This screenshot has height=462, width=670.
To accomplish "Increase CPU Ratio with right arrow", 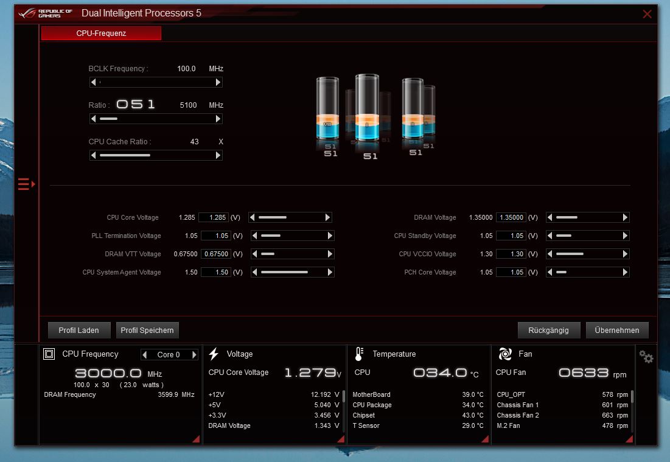I will point(218,119).
